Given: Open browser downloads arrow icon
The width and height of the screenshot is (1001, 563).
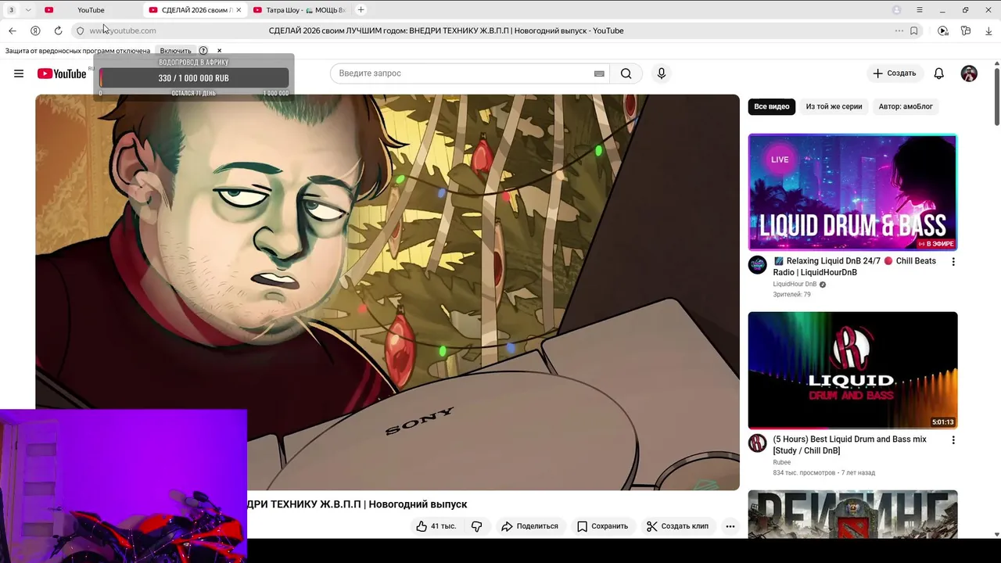Looking at the screenshot, I should click(988, 30).
